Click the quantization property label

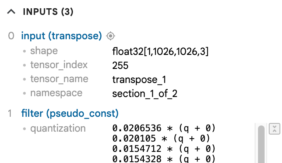(58, 128)
